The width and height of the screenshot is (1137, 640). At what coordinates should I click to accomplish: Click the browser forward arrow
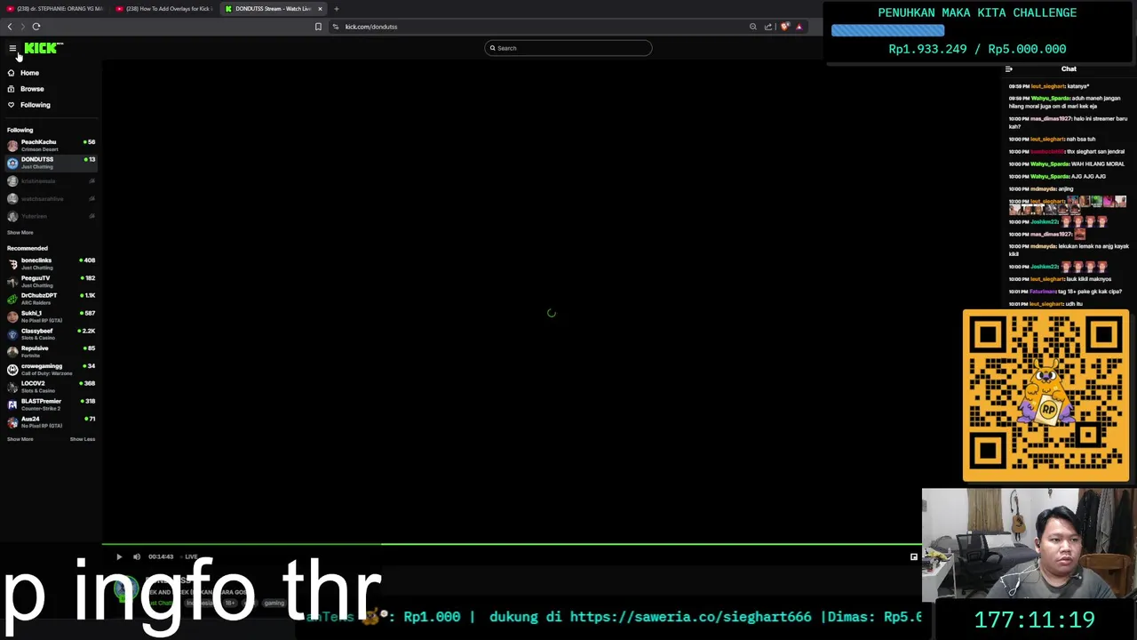tap(23, 27)
